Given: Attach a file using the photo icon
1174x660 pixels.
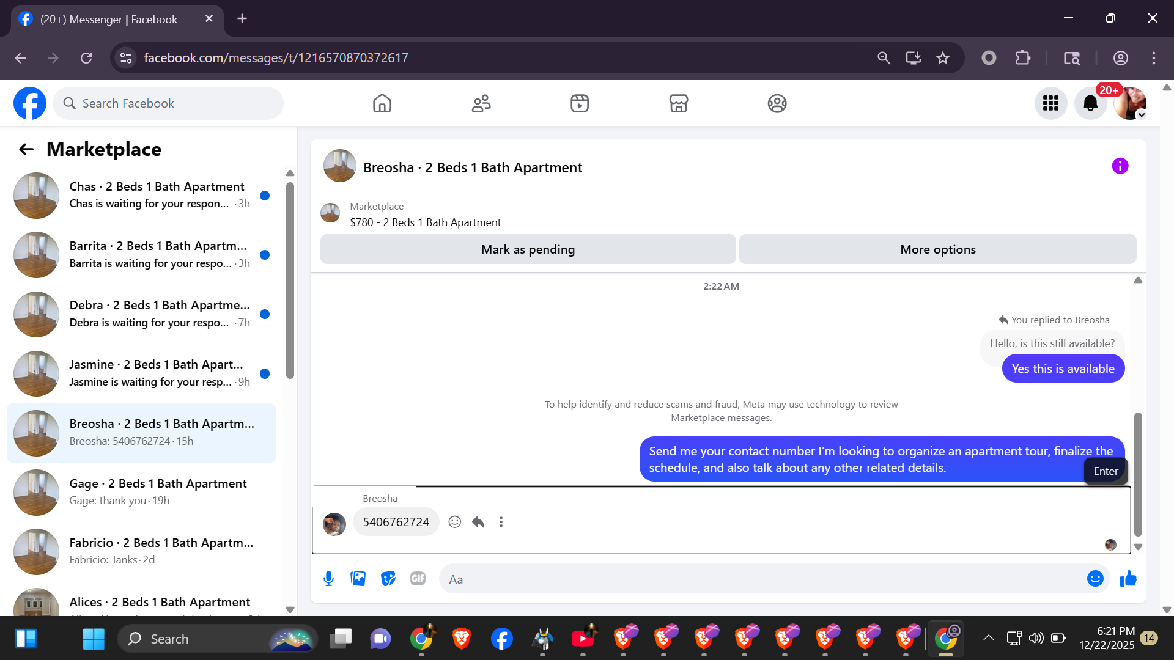Looking at the screenshot, I should (x=358, y=579).
